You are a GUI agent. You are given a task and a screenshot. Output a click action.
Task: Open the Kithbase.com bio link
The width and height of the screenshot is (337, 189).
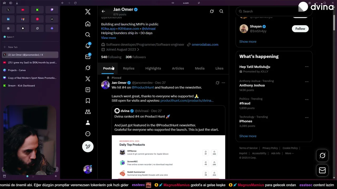point(129,29)
